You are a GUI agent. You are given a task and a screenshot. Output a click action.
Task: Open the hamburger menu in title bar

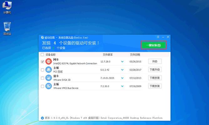(158, 37)
